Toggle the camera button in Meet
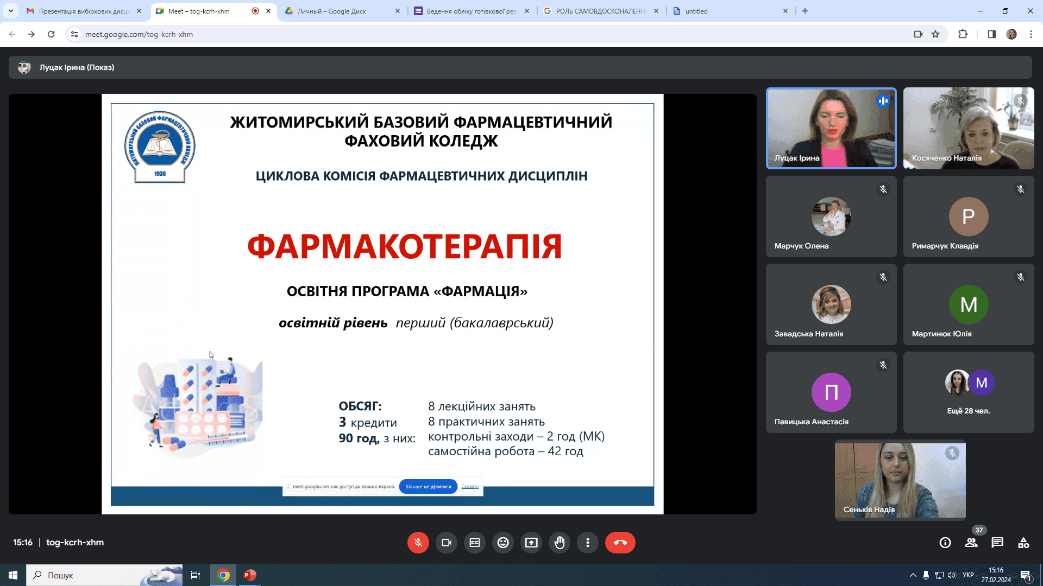Viewport: 1043px width, 586px height. 447,543
